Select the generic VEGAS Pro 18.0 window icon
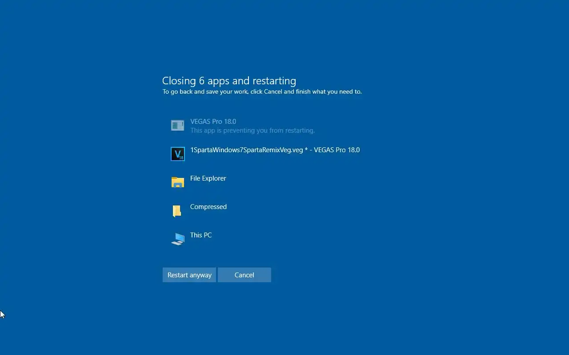Viewport: 569px width, 355px height. point(178,126)
